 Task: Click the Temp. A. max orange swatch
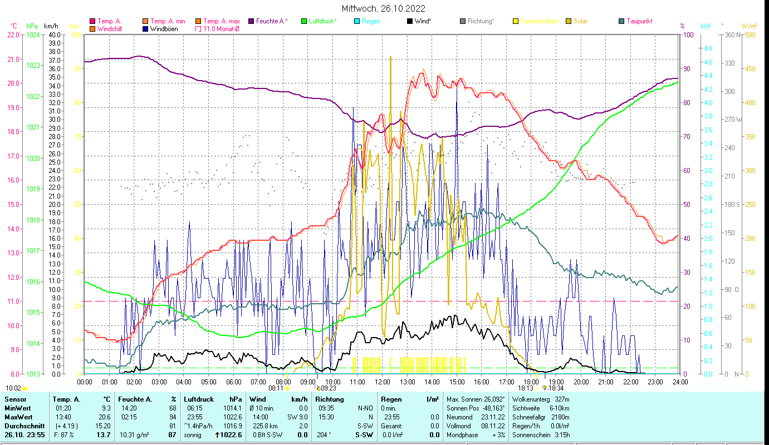pyautogui.click(x=198, y=21)
